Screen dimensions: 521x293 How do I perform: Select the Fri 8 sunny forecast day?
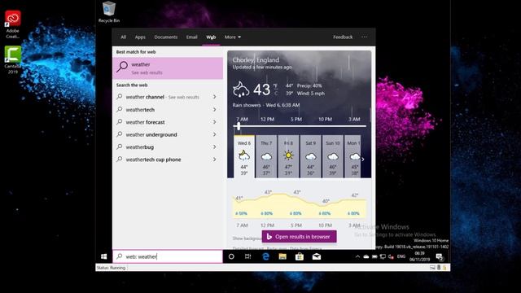tap(288, 157)
